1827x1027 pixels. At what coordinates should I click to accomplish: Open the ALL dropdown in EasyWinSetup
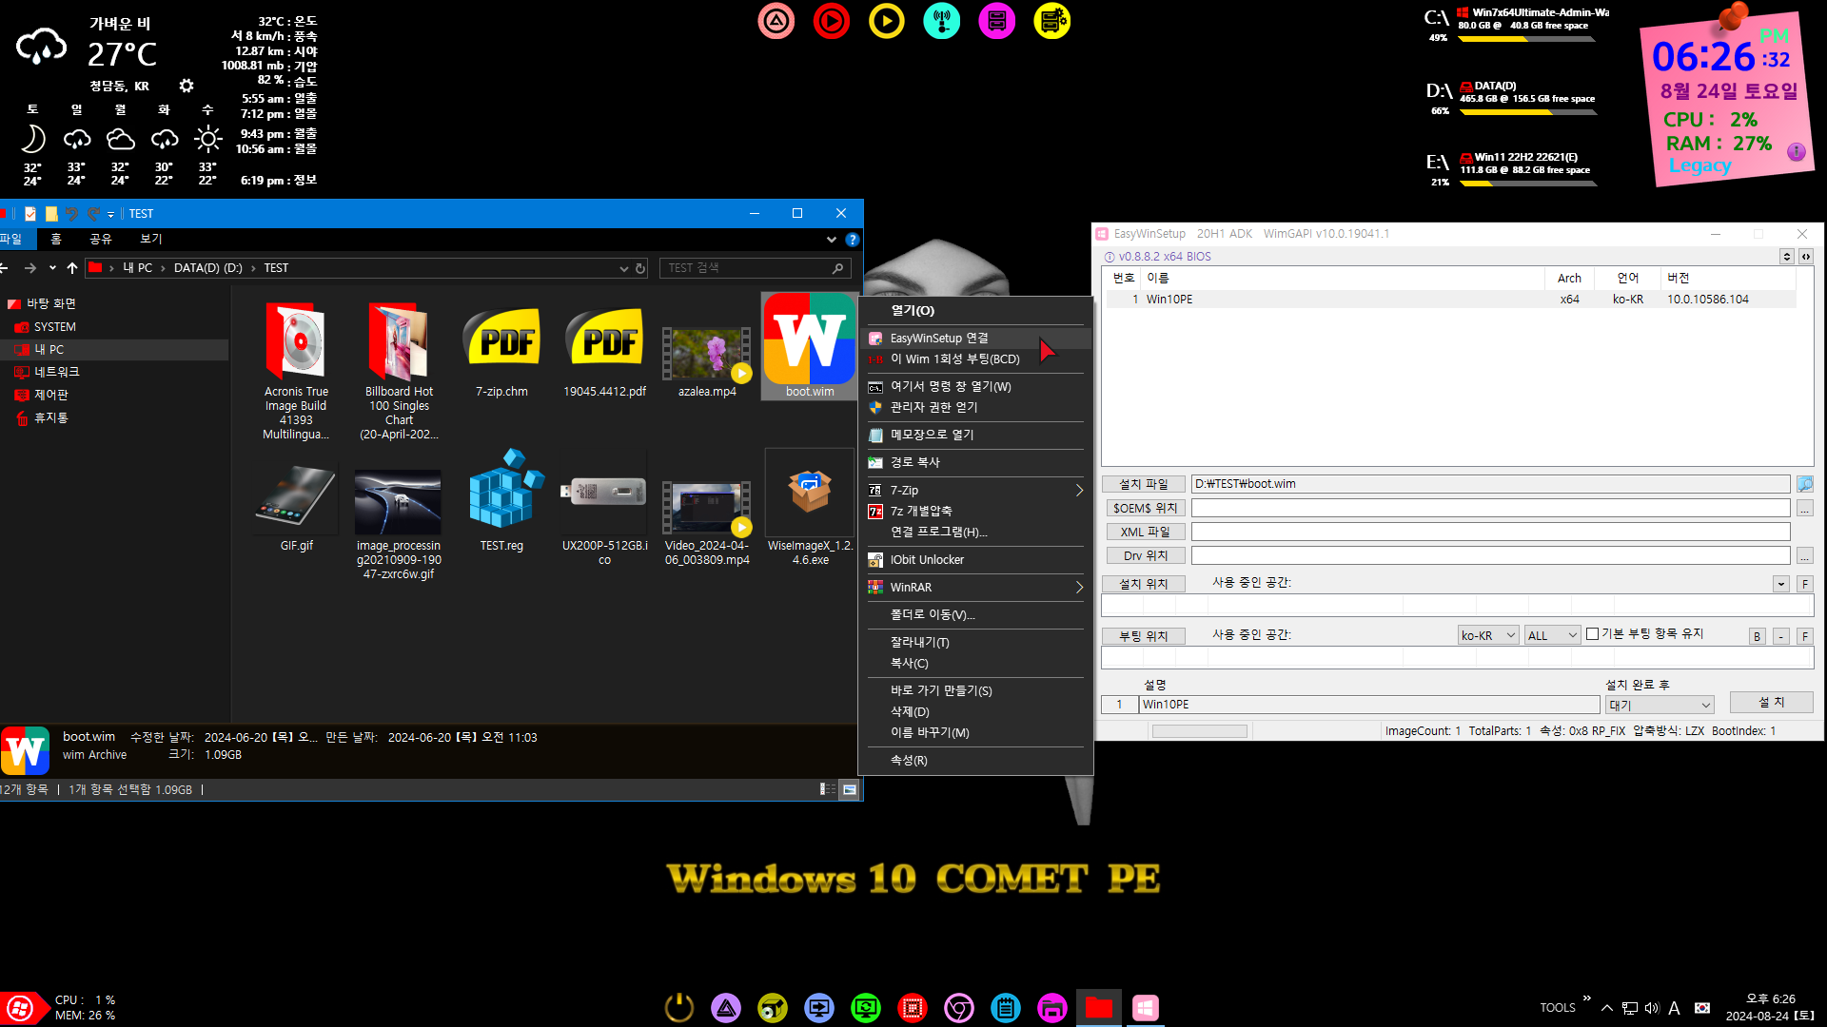pos(1553,635)
